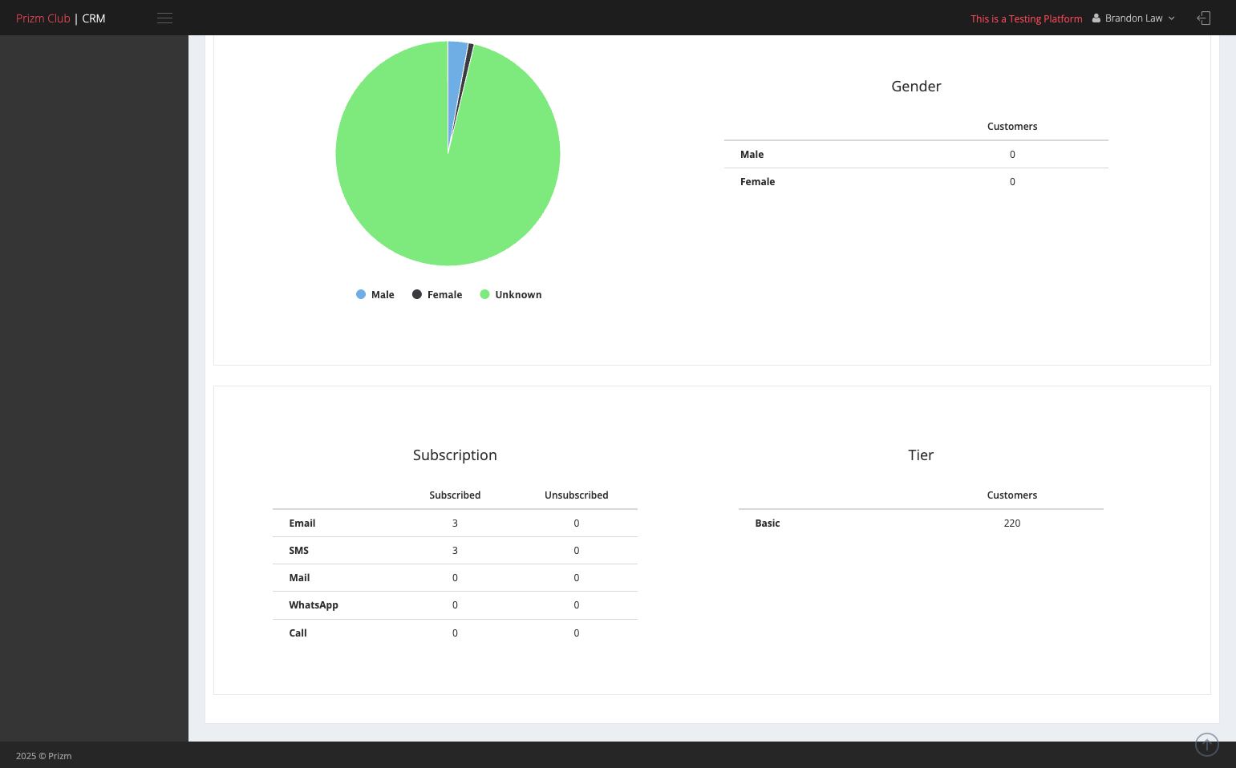Click SMS subscribed count 3

pyautogui.click(x=455, y=550)
